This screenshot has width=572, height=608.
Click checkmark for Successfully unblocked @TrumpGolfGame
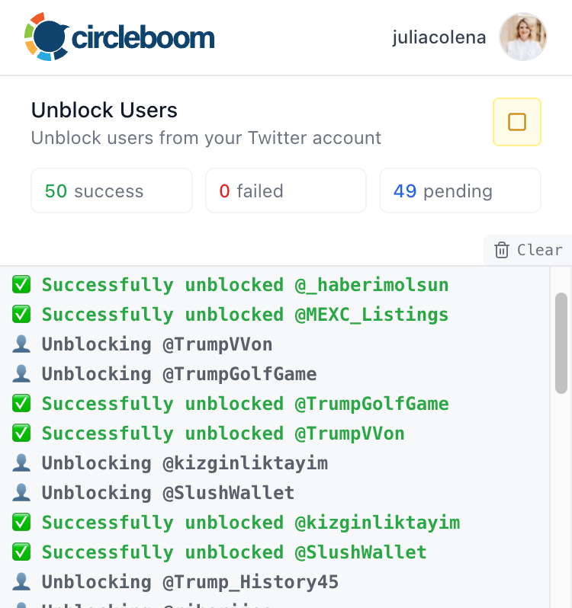[21, 404]
